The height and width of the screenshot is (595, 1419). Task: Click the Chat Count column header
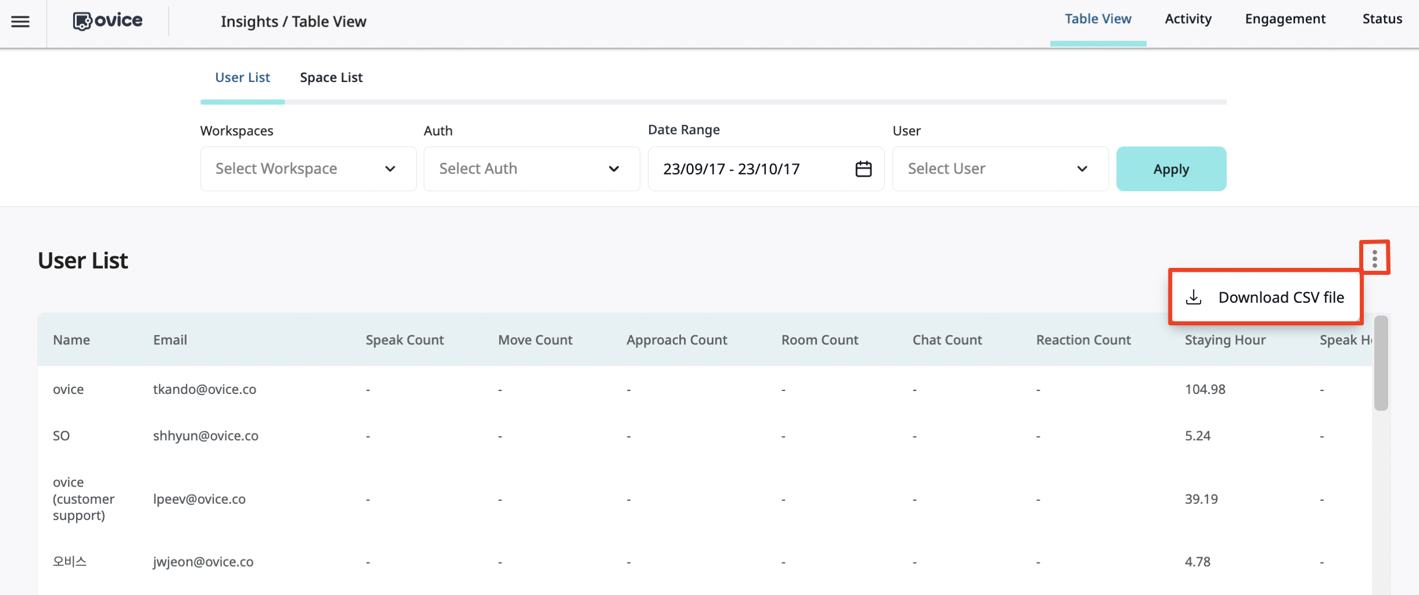(x=947, y=340)
